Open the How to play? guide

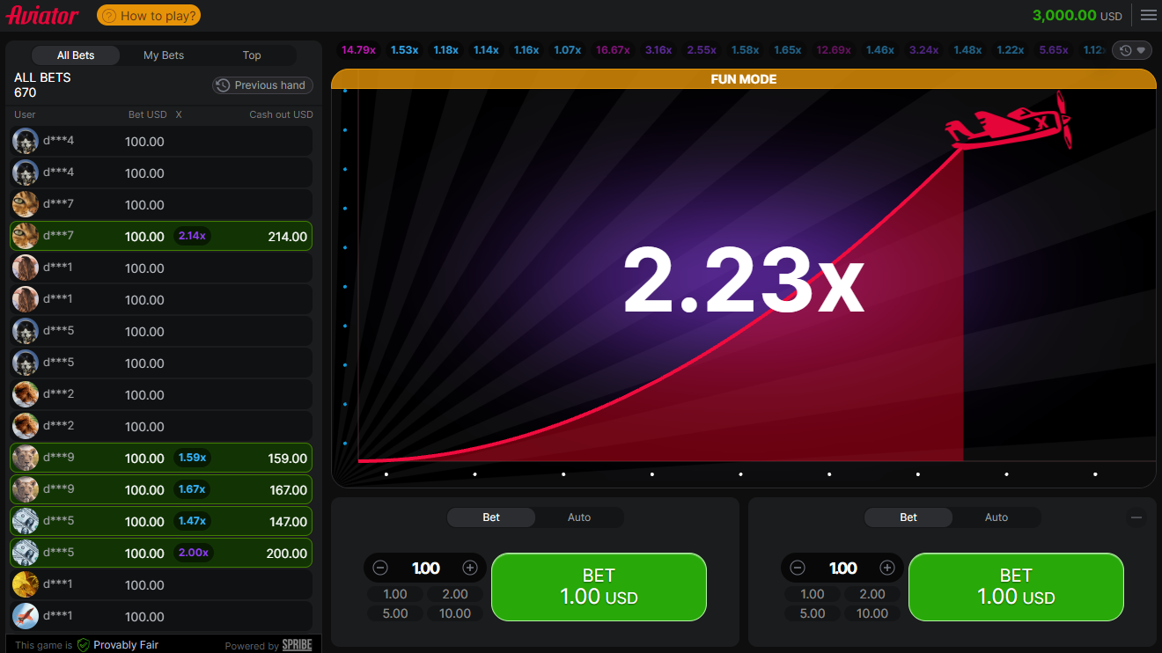[x=149, y=15]
